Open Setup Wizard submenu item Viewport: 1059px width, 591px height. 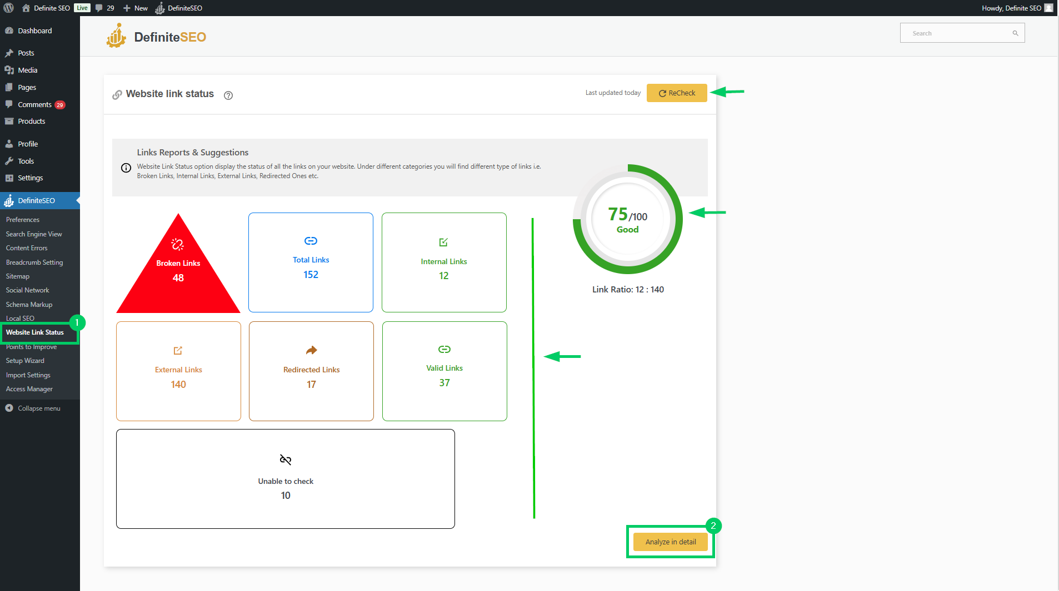[x=25, y=361]
